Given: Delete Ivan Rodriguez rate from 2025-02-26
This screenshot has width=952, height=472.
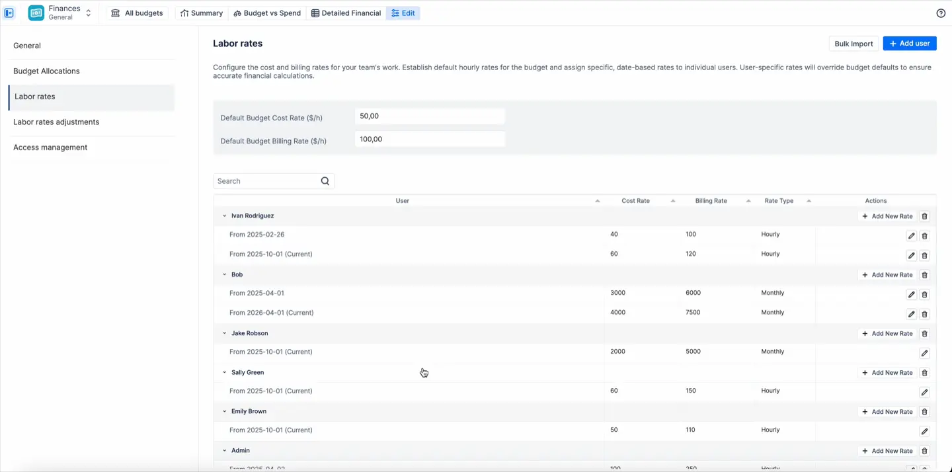Looking at the screenshot, I should 925,236.
